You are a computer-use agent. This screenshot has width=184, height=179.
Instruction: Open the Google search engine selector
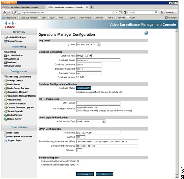[126, 12]
